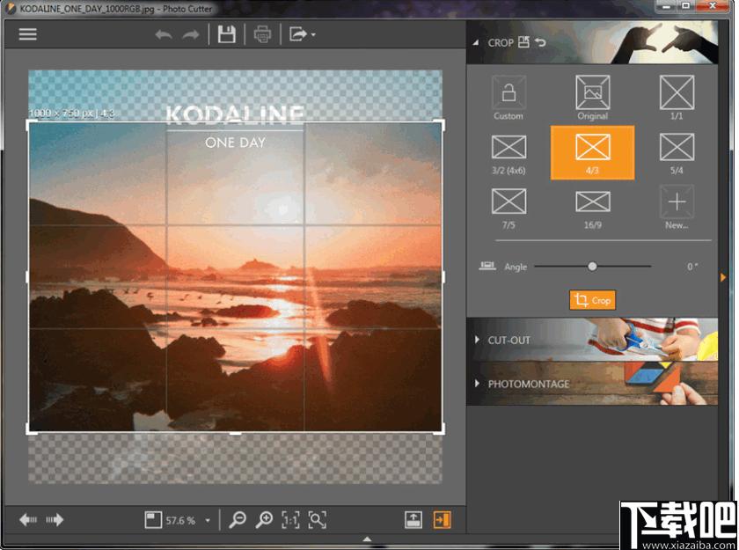This screenshot has height=550, width=739.
Task: Save the image with the floppy icon
Action: pos(227,34)
